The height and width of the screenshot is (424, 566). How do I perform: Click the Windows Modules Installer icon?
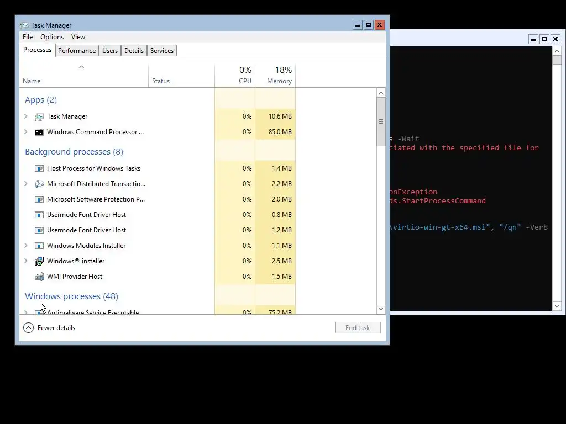pos(39,246)
